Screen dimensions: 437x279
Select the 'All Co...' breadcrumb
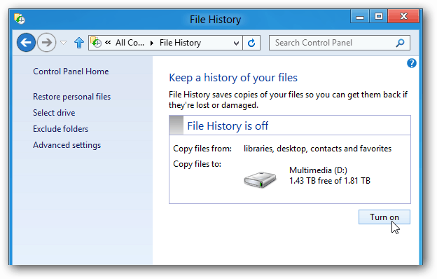(x=130, y=43)
